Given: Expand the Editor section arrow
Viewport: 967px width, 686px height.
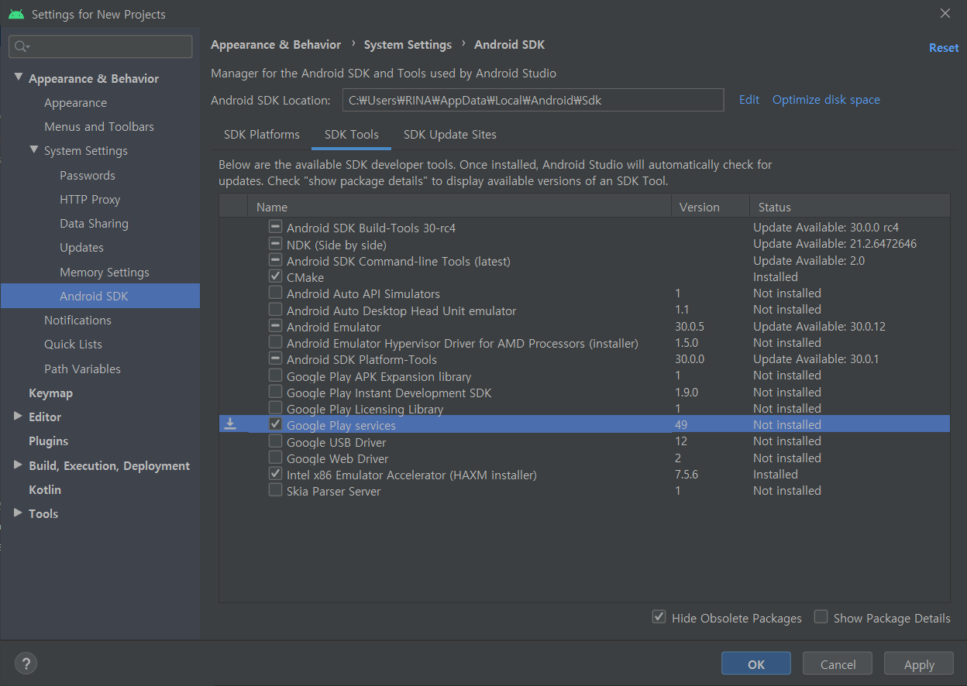Looking at the screenshot, I should coord(19,416).
